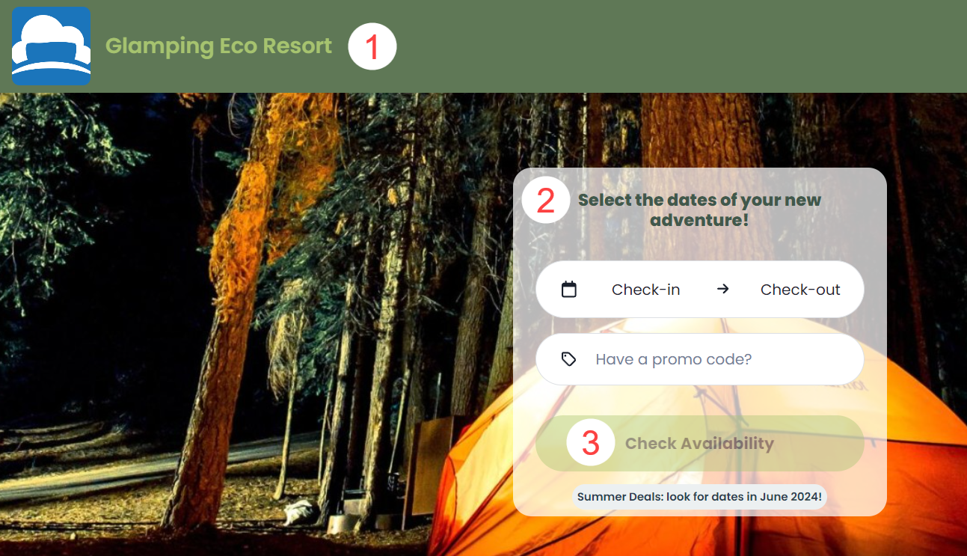Click the red number 1 circle marker
Viewport: 967px width, 556px height.
372,46
